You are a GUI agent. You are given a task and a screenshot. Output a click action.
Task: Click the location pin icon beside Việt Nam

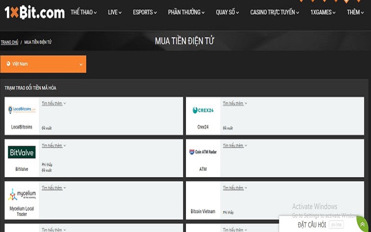click(x=8, y=64)
